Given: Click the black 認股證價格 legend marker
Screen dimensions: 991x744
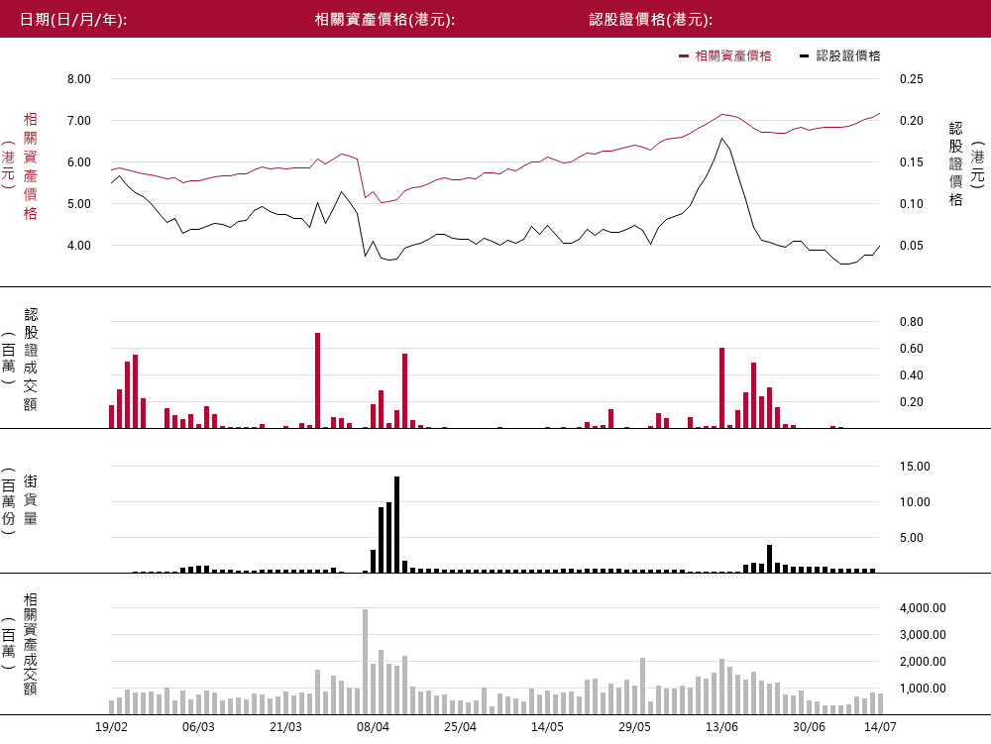Looking at the screenshot, I should 804,56.
